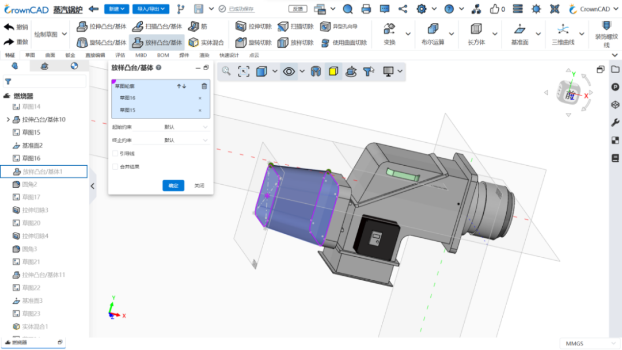The image size is (622, 350).
Task: Click the share icon in top bar
Action: pos(403,9)
